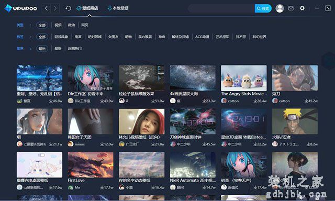
Task: Open the 鬼刀 wallpaper thumbnail
Action: pos(295,78)
